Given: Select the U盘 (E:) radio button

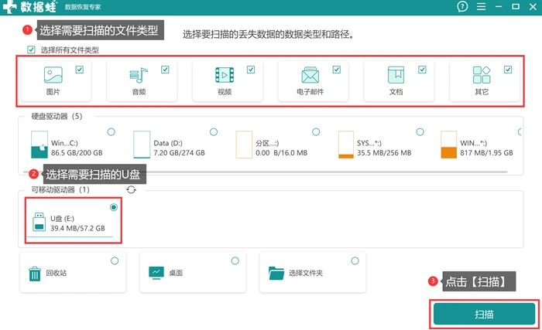Looking at the screenshot, I should pos(114,207).
